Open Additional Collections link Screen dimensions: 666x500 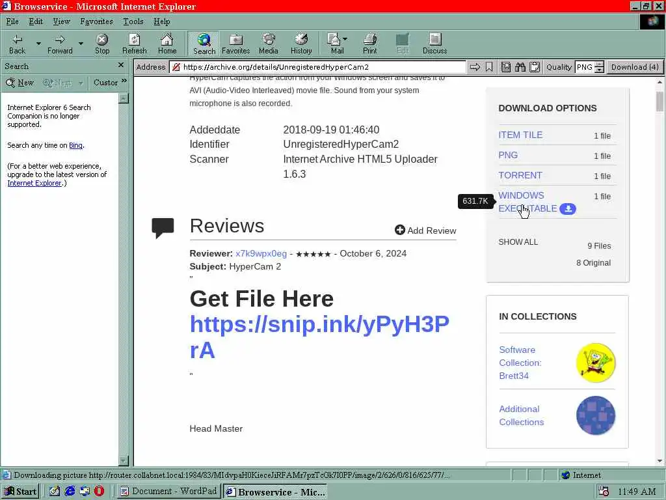click(x=522, y=415)
